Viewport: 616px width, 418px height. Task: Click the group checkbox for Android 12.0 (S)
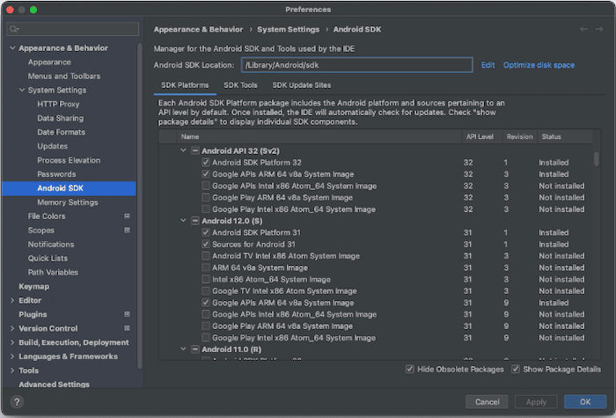tap(194, 221)
